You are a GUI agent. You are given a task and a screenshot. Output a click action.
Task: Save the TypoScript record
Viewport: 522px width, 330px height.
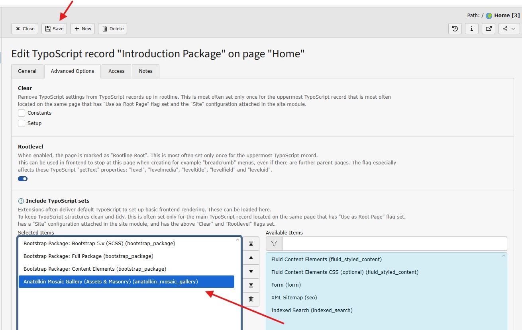(x=54, y=29)
